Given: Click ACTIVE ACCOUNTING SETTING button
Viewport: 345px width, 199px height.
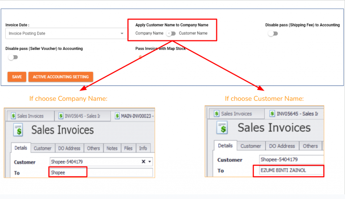Looking at the screenshot, I should tap(61, 77).
